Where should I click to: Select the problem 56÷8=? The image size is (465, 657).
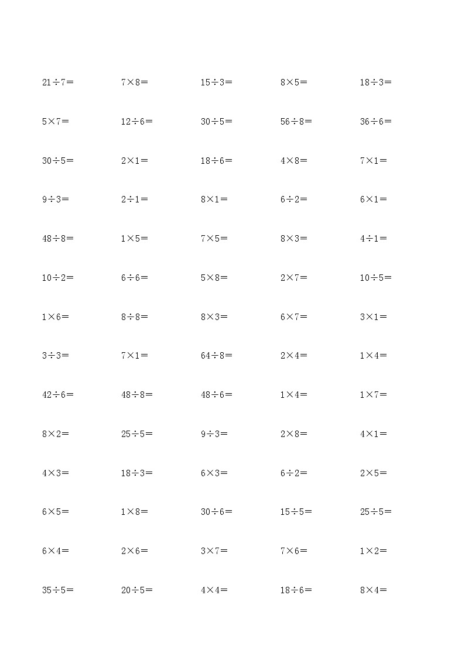296,122
